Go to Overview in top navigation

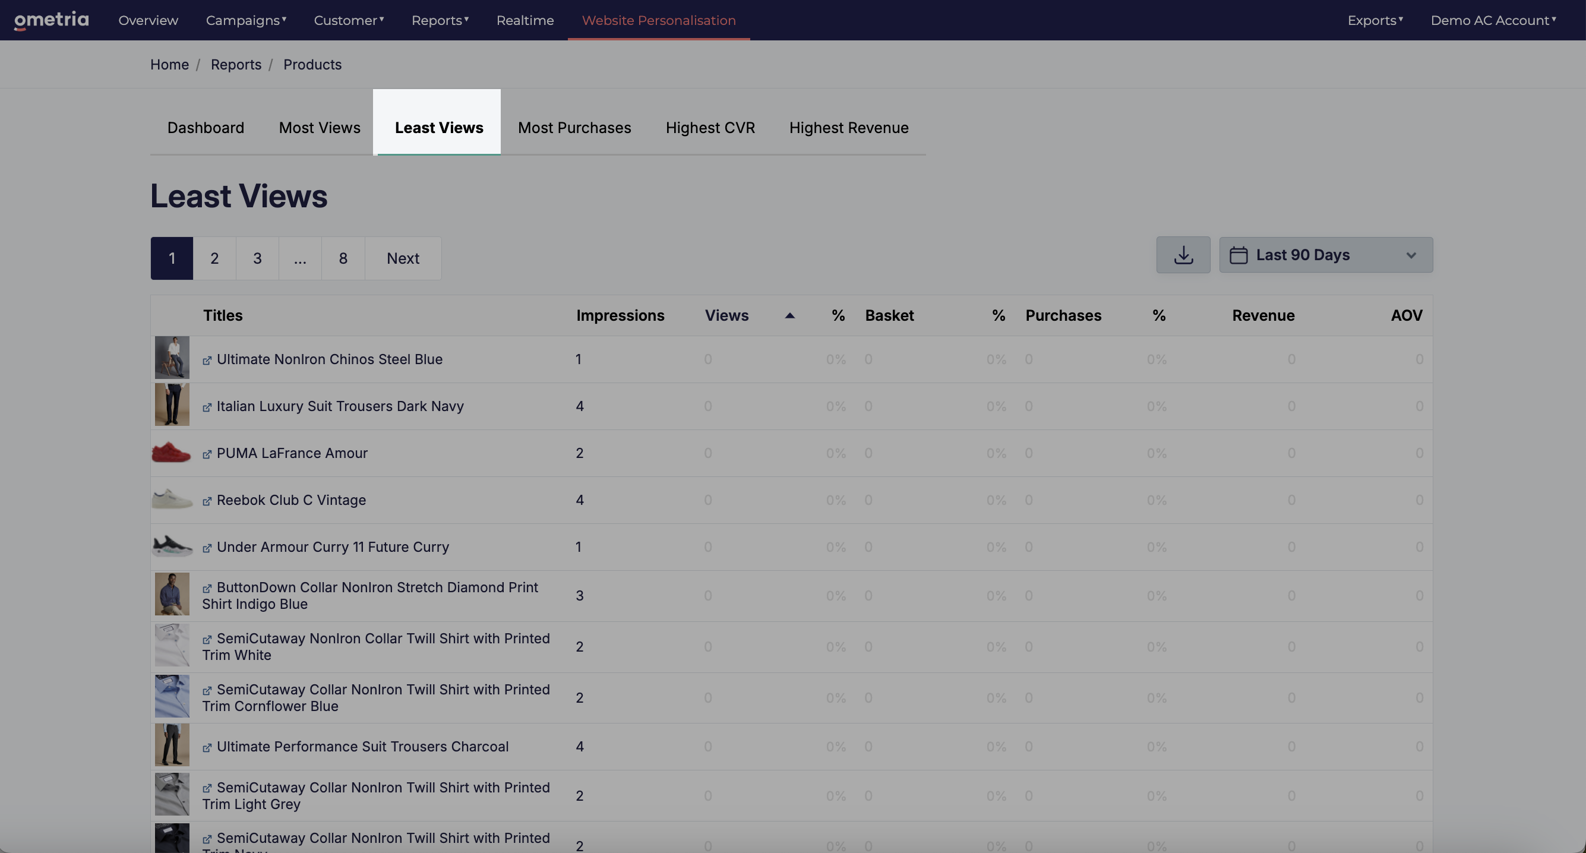pyautogui.click(x=149, y=20)
